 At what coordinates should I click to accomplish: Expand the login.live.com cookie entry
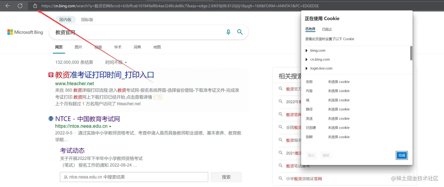point(307,68)
